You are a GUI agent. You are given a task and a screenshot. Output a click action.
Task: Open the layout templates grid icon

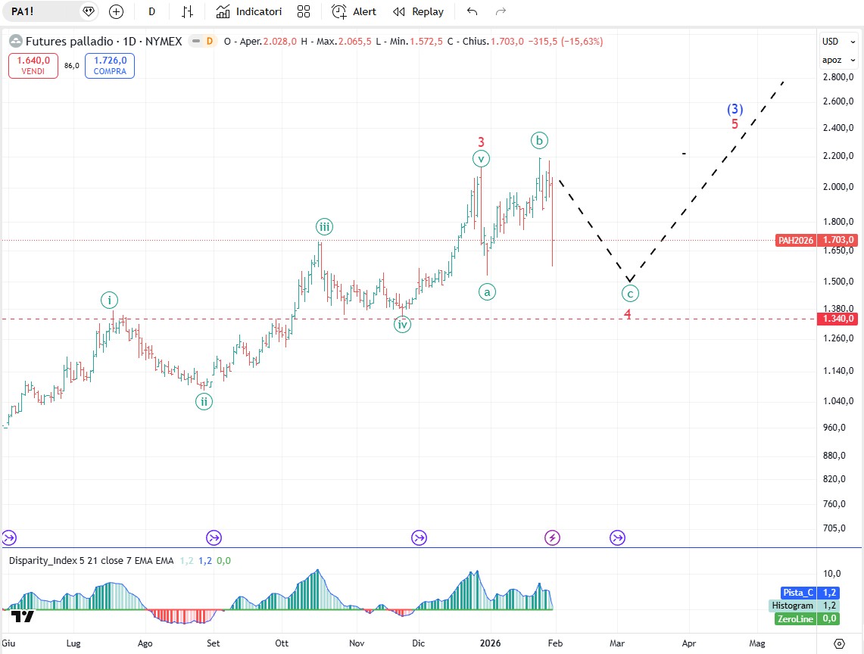tap(304, 11)
